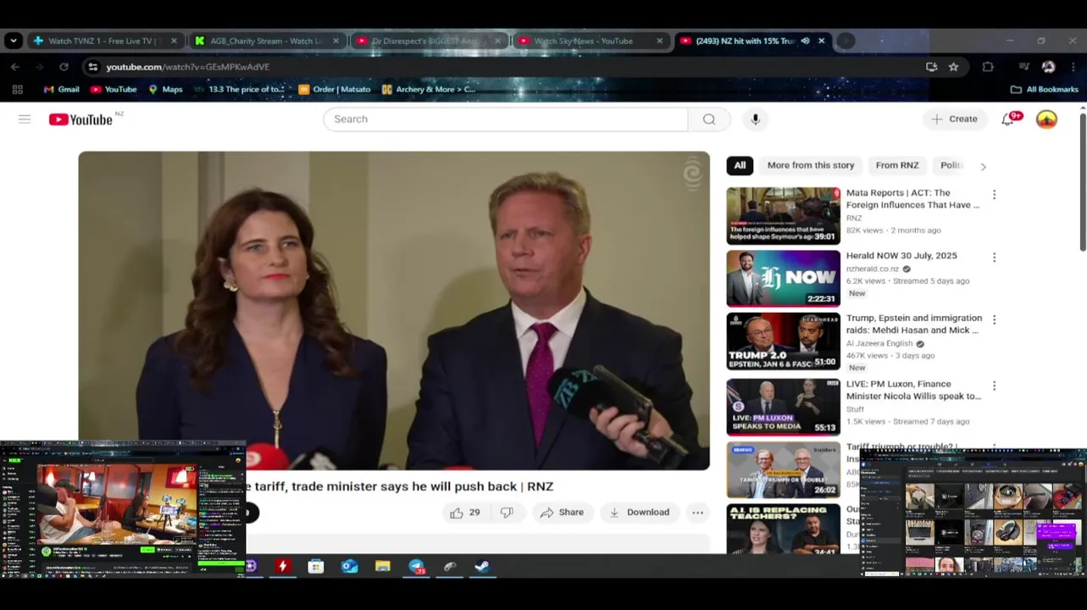The height and width of the screenshot is (610, 1087).
Task: Close the Watch Sky News tab
Action: pyautogui.click(x=659, y=41)
